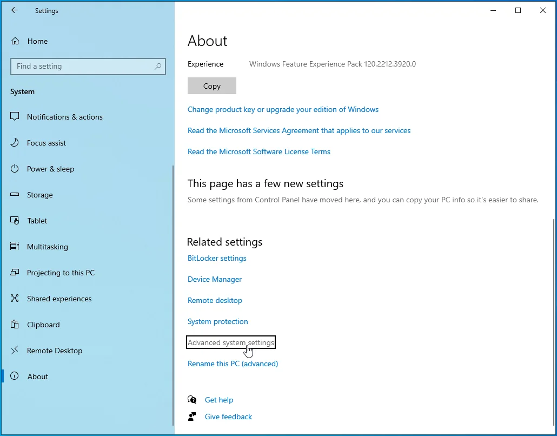Open Change product key or upgrade link

pyautogui.click(x=283, y=109)
